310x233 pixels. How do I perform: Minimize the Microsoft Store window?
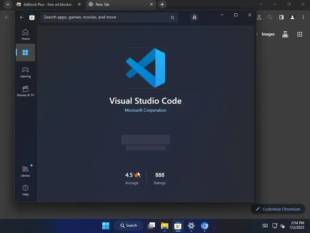pos(222,15)
